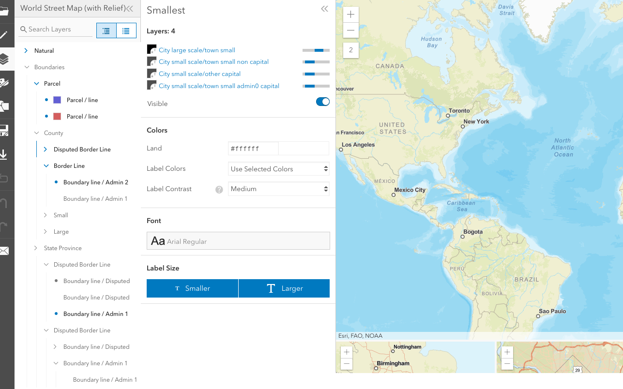The height and width of the screenshot is (389, 623).
Task: Click Sao Paulo city label on map
Action: click(552, 312)
